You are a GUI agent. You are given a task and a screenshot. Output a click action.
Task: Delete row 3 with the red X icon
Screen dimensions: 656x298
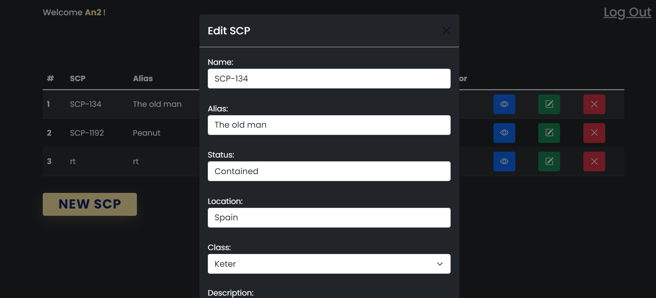(x=594, y=161)
